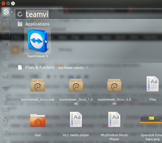Open the Terminal launcher icon
The image size is (162, 143).
[x=6, y=34]
